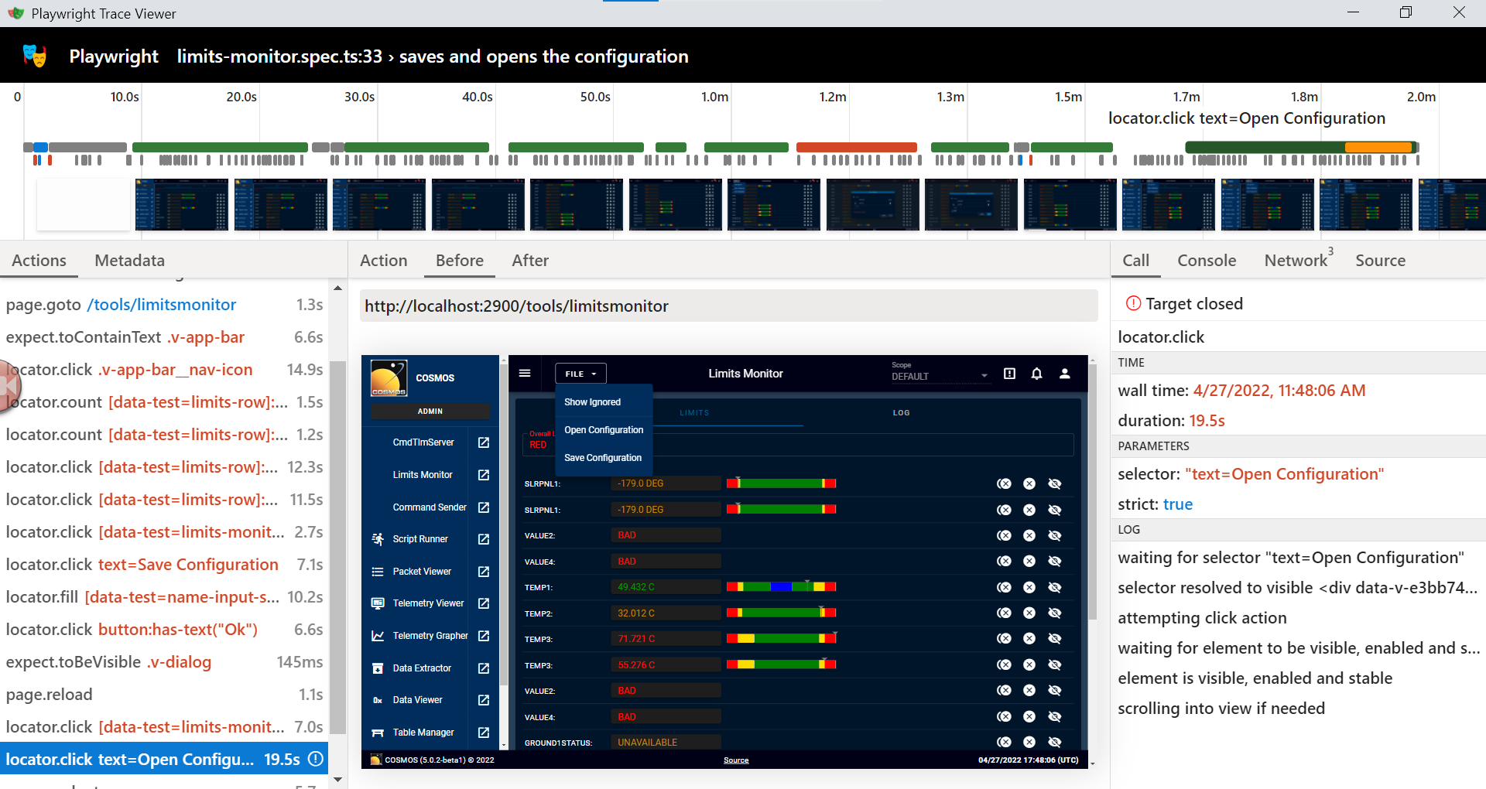Click actions list scroll-up arrow
The image size is (1486, 789).
(x=337, y=288)
